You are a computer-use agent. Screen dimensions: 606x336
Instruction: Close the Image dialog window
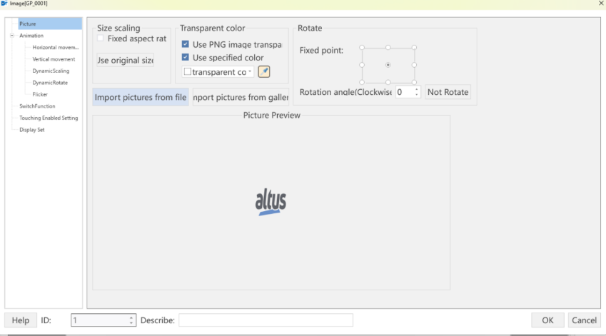point(601,3)
